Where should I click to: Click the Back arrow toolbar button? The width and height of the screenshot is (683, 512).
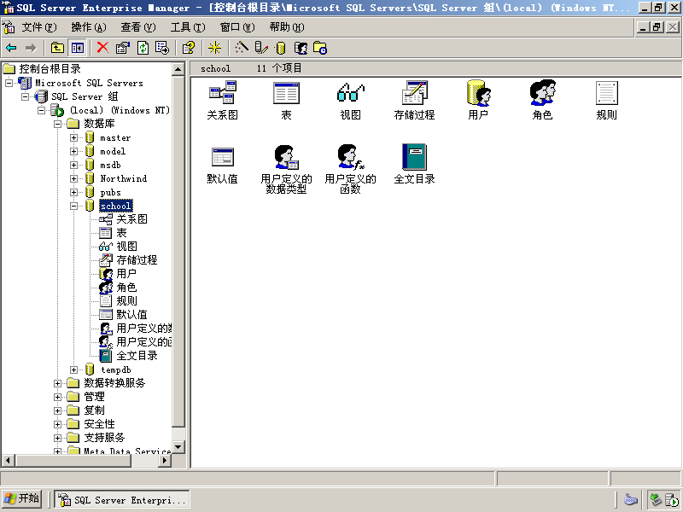pos(11,48)
